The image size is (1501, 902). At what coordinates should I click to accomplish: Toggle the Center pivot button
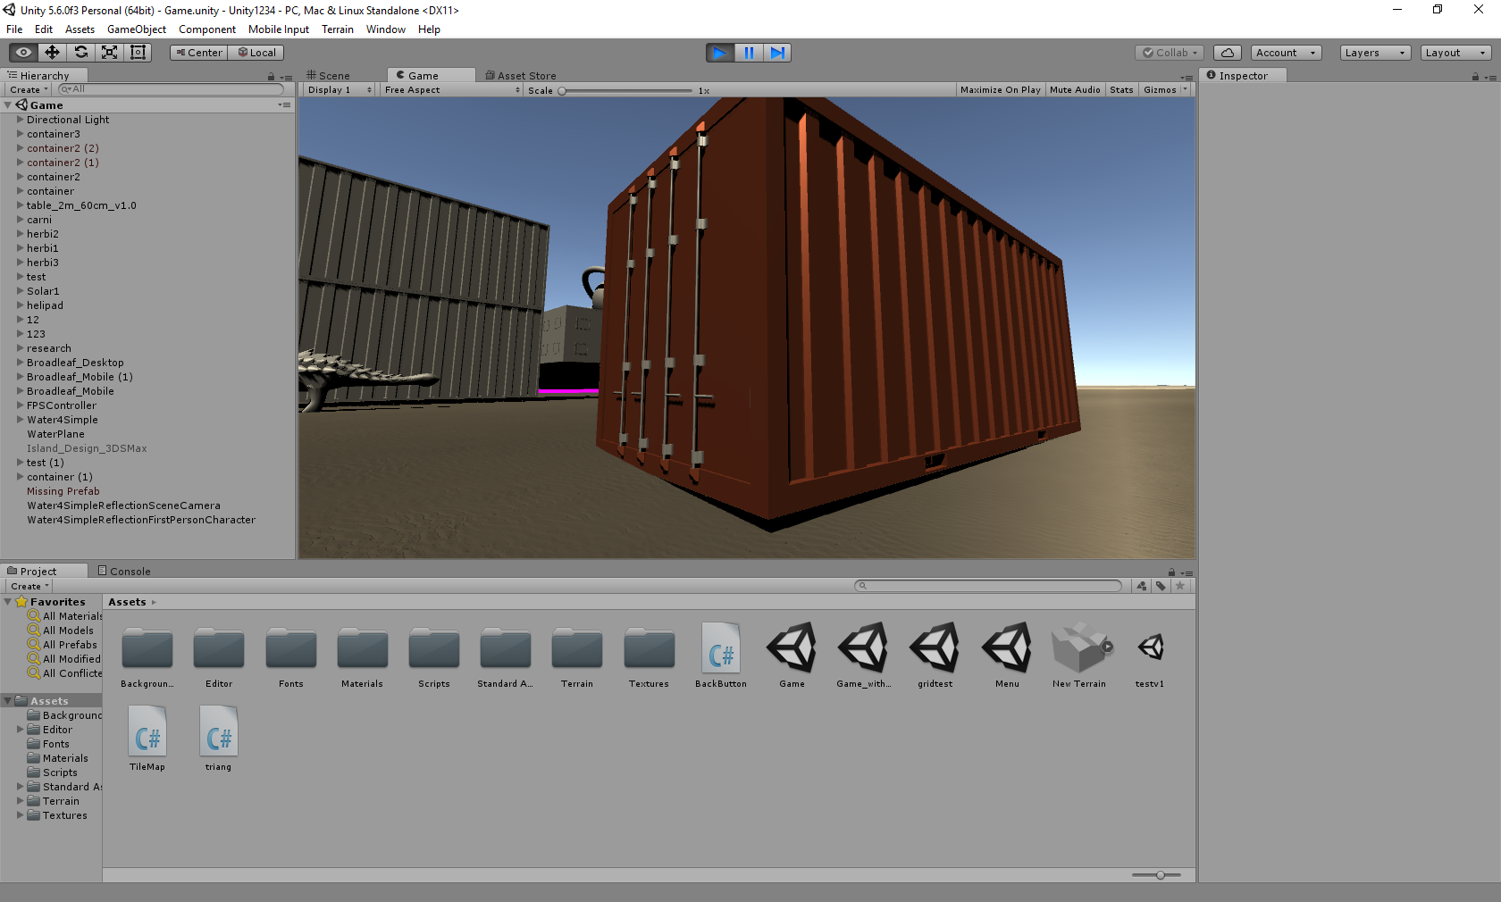click(198, 53)
